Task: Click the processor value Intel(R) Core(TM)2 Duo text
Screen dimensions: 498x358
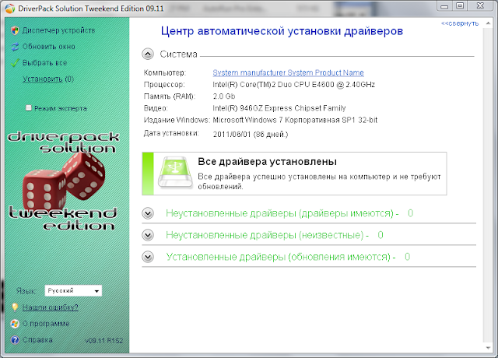Action: 294,85
